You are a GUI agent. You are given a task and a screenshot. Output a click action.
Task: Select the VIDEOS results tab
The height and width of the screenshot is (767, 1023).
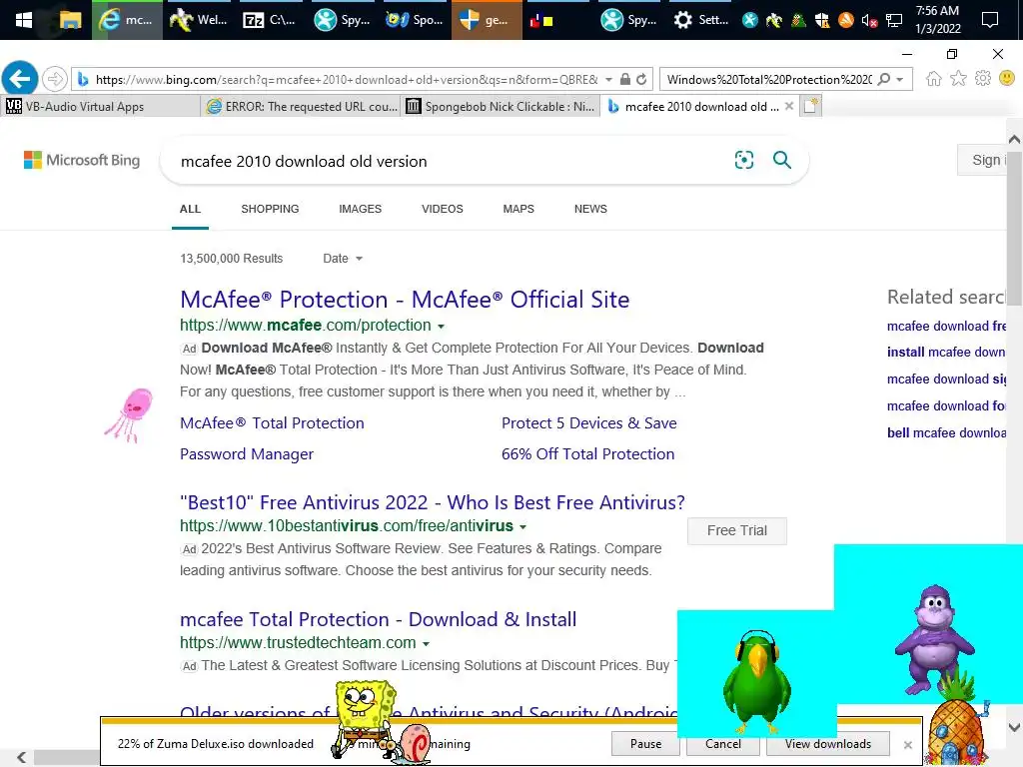tap(442, 209)
